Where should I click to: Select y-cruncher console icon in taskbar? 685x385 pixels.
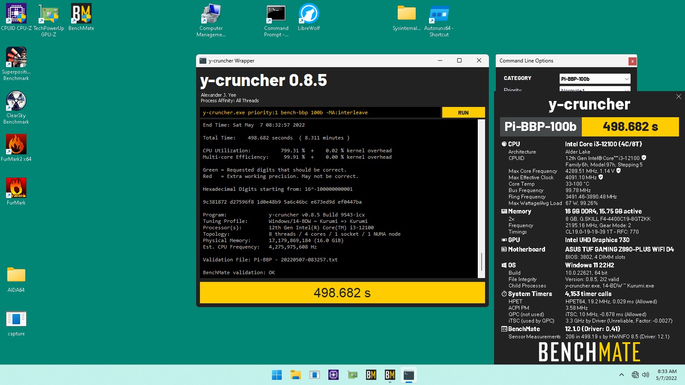409,375
